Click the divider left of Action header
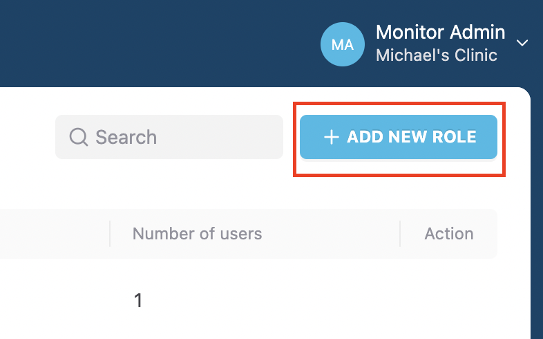This screenshot has width=543, height=339. coord(400,234)
